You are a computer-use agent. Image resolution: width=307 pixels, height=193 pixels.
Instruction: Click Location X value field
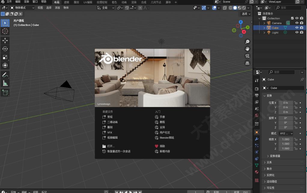click(x=286, y=103)
